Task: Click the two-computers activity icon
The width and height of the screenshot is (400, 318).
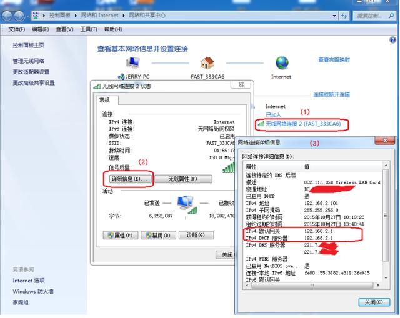Action: click(x=187, y=205)
